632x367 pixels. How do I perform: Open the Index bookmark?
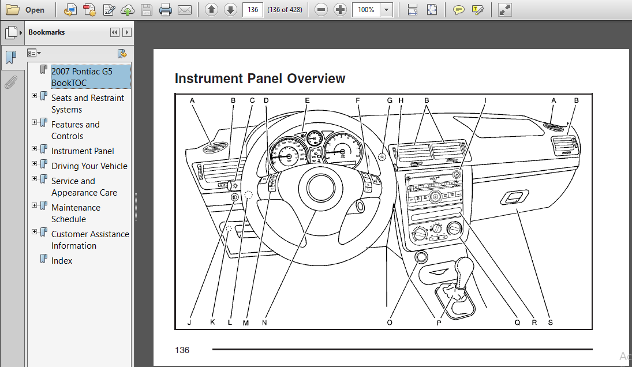click(62, 261)
